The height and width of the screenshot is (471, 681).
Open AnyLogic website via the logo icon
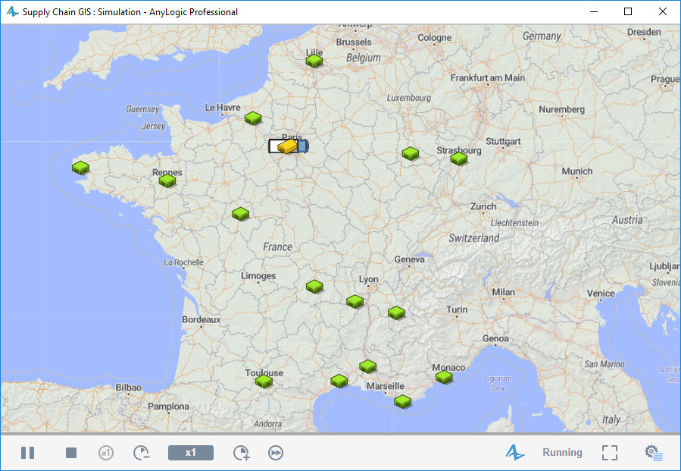[515, 452]
